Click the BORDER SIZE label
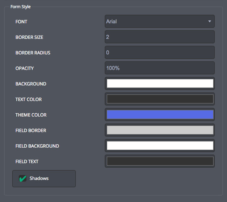 tap(29, 37)
